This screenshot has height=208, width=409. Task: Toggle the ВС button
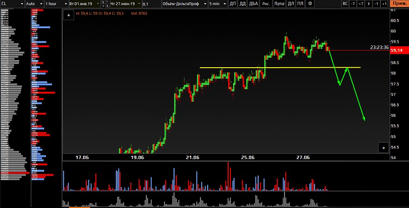(345, 4)
